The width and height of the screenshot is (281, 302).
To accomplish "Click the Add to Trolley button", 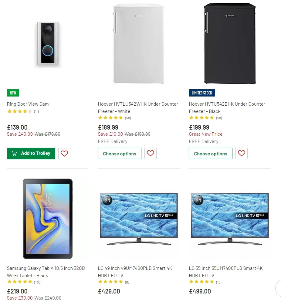I will point(31,154).
